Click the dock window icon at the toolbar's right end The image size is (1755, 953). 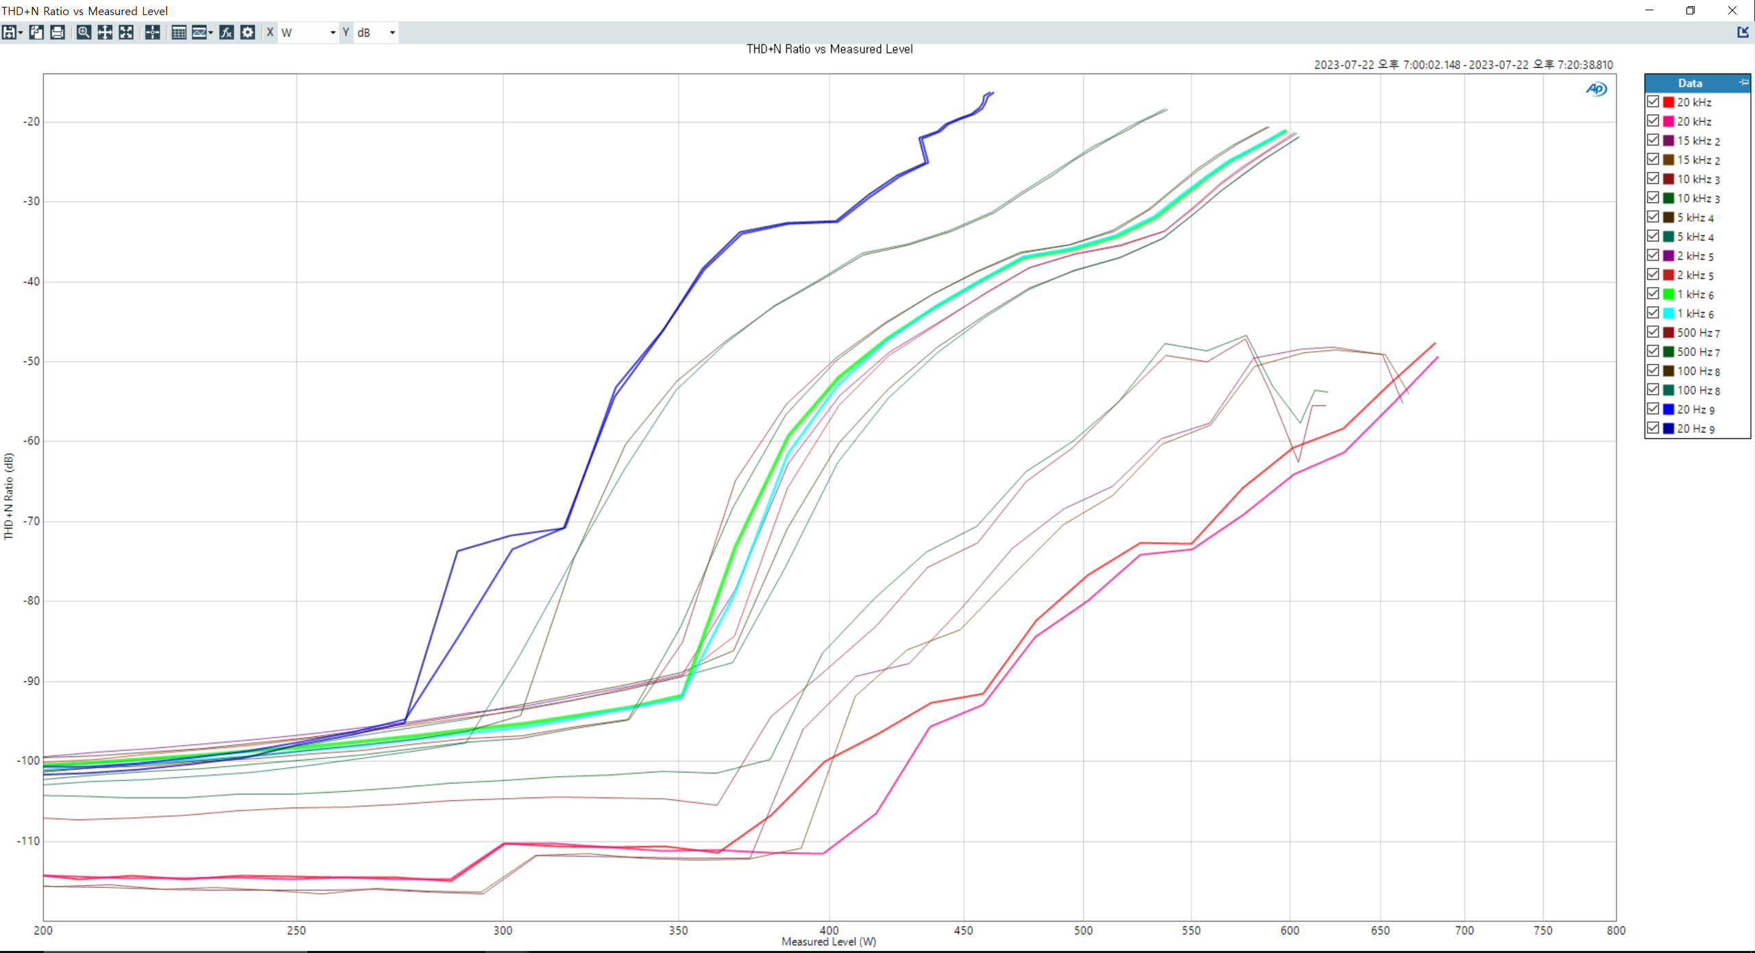click(1743, 32)
